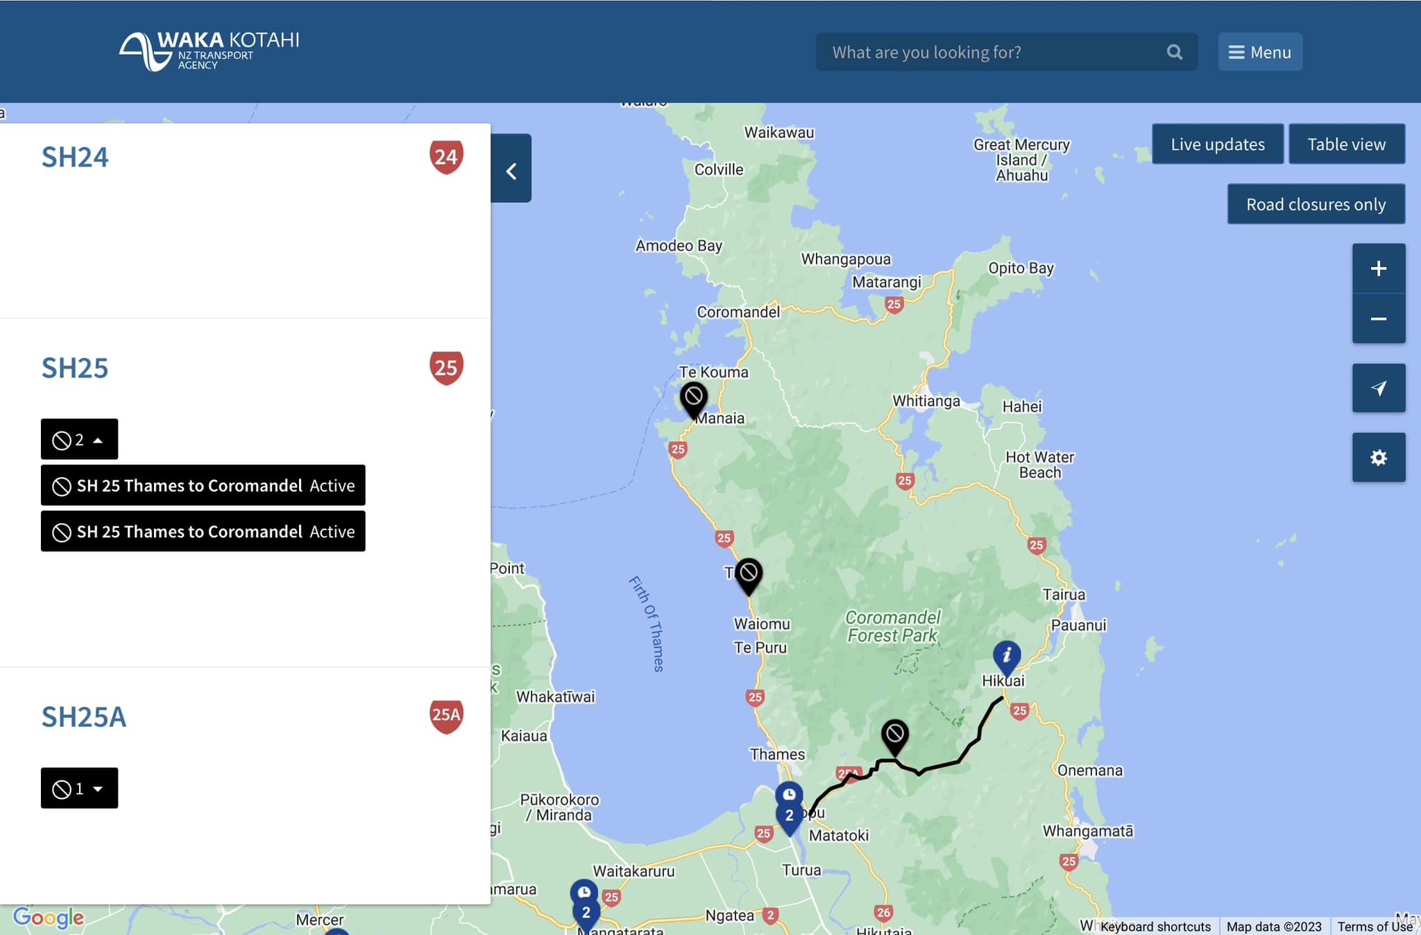Zoom in on the map
Screen dimensions: 1421x935
[x=1378, y=268]
